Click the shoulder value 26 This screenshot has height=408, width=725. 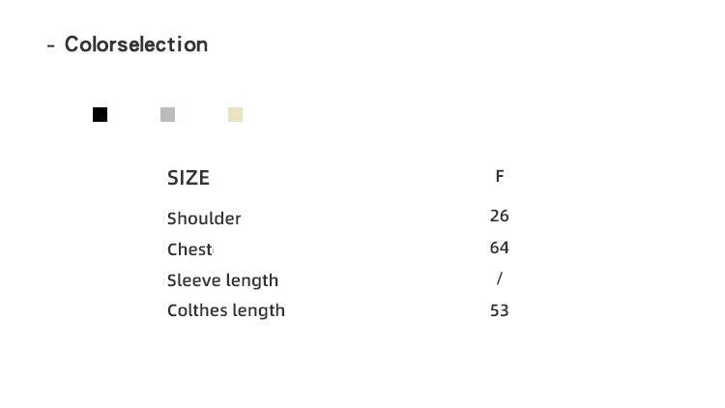point(499,216)
